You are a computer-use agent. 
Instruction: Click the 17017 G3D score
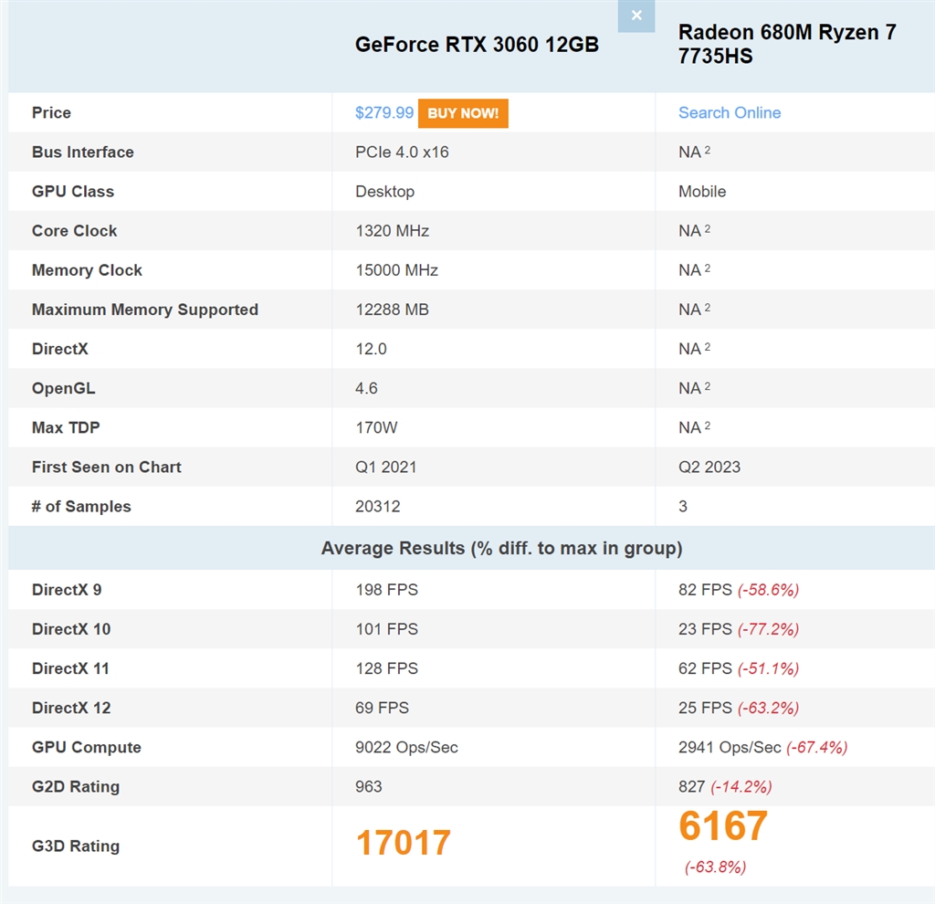pos(403,843)
